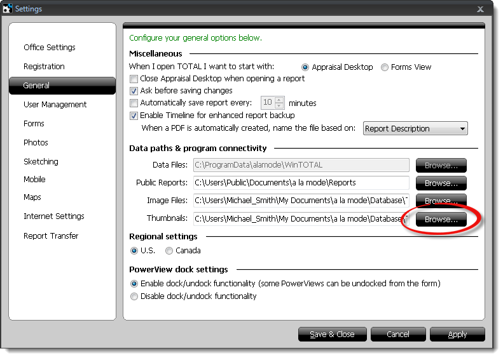This screenshot has height=358, width=503.
Task: Open User Management section
Action: click(x=55, y=104)
